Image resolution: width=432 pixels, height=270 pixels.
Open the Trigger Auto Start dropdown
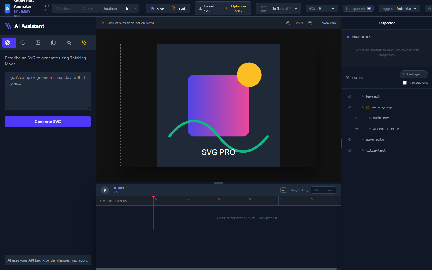pos(407,9)
